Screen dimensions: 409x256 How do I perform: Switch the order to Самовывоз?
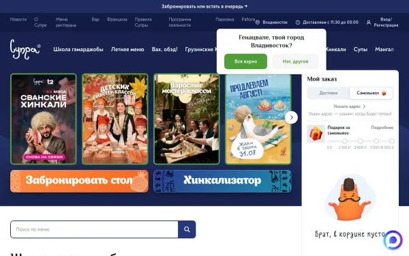coord(372,93)
